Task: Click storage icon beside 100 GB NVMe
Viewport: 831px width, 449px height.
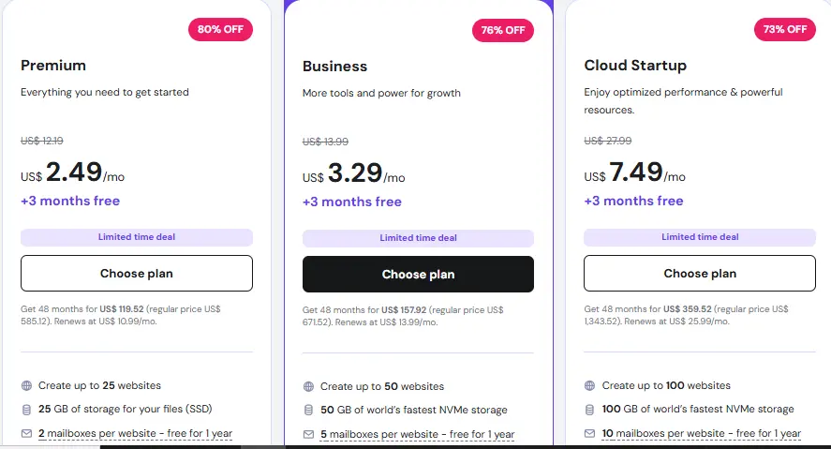Action: pyautogui.click(x=589, y=410)
